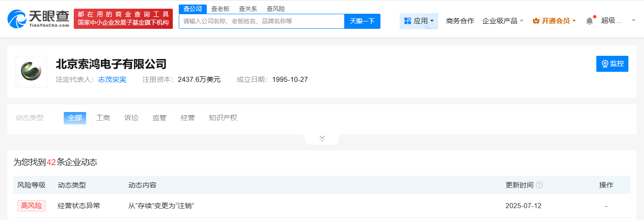The width and height of the screenshot is (644, 220).
Task: Filter dynamics by 诉讼
Action: tap(131, 118)
